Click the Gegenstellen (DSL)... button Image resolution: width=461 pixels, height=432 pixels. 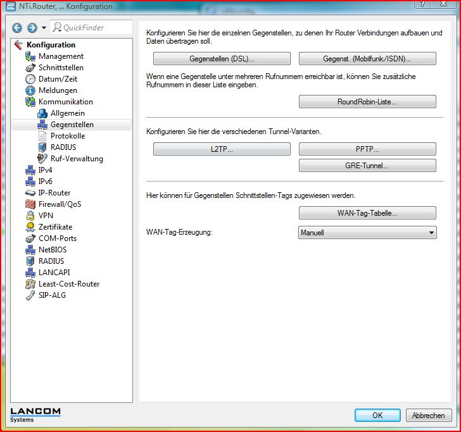pos(222,59)
